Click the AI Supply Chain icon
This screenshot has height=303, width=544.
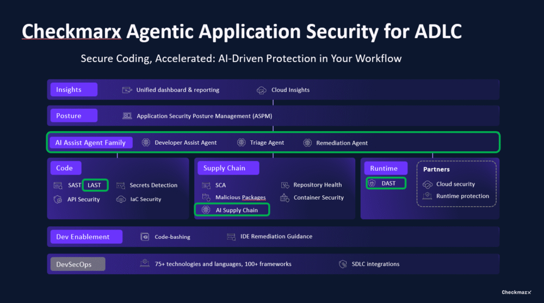point(206,209)
